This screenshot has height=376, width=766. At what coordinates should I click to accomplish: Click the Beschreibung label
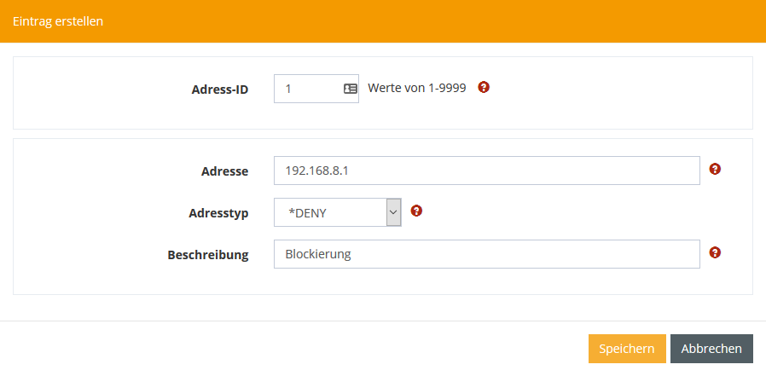[208, 255]
